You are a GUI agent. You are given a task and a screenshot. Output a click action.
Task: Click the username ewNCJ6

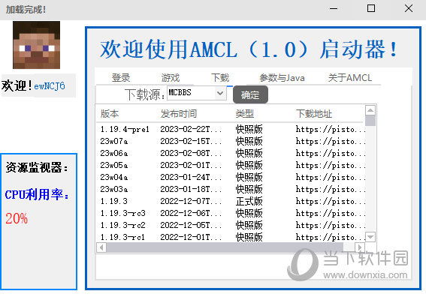50,86
